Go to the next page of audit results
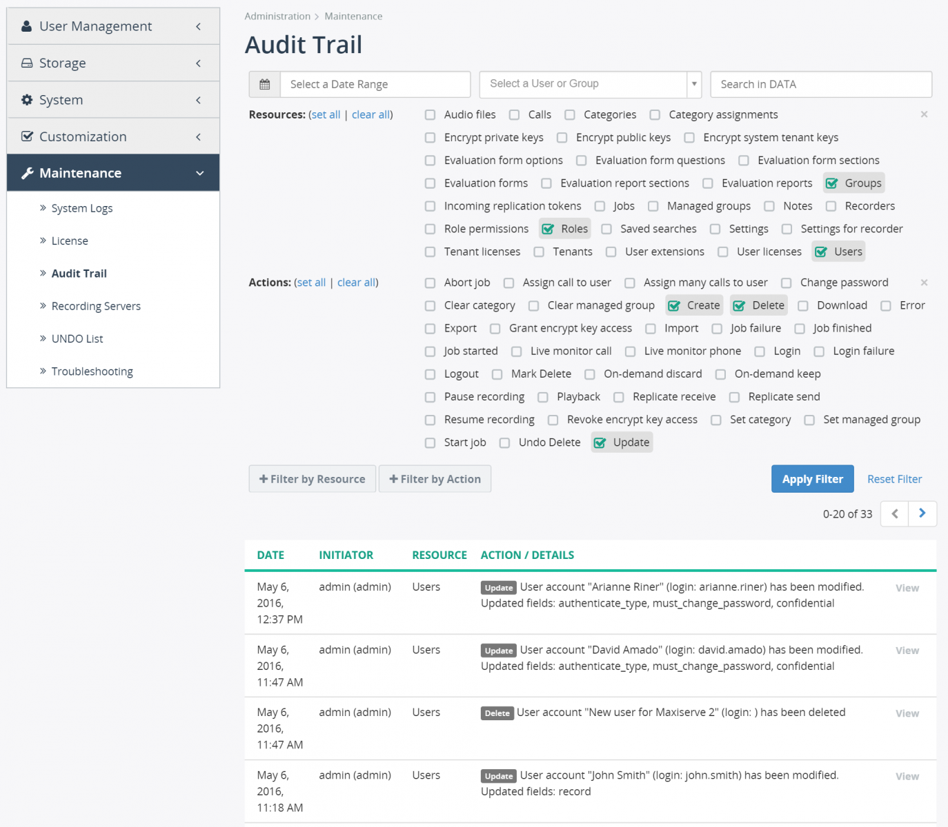This screenshot has height=827, width=948. (922, 513)
